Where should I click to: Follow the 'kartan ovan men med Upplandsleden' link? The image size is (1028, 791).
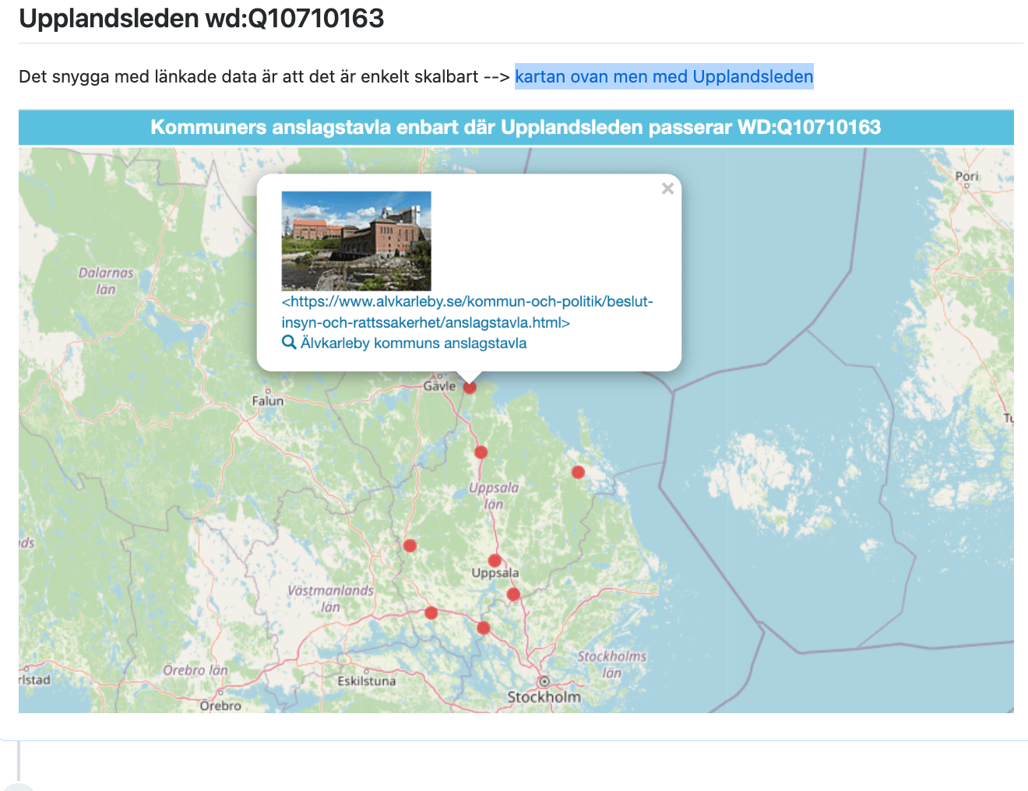coord(664,76)
